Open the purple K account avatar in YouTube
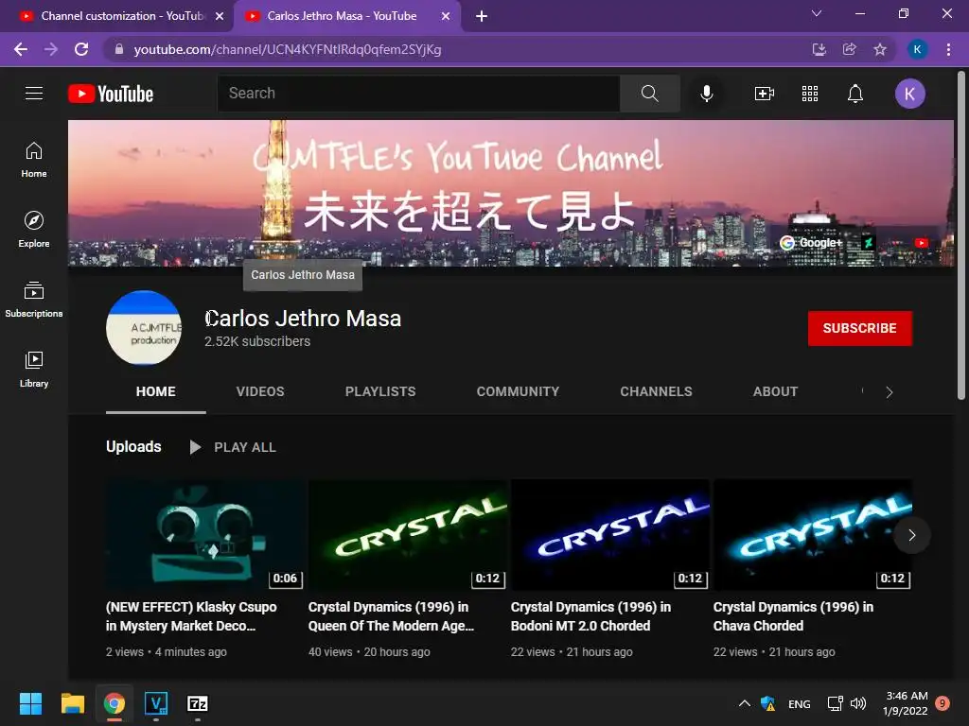 pyautogui.click(x=909, y=94)
